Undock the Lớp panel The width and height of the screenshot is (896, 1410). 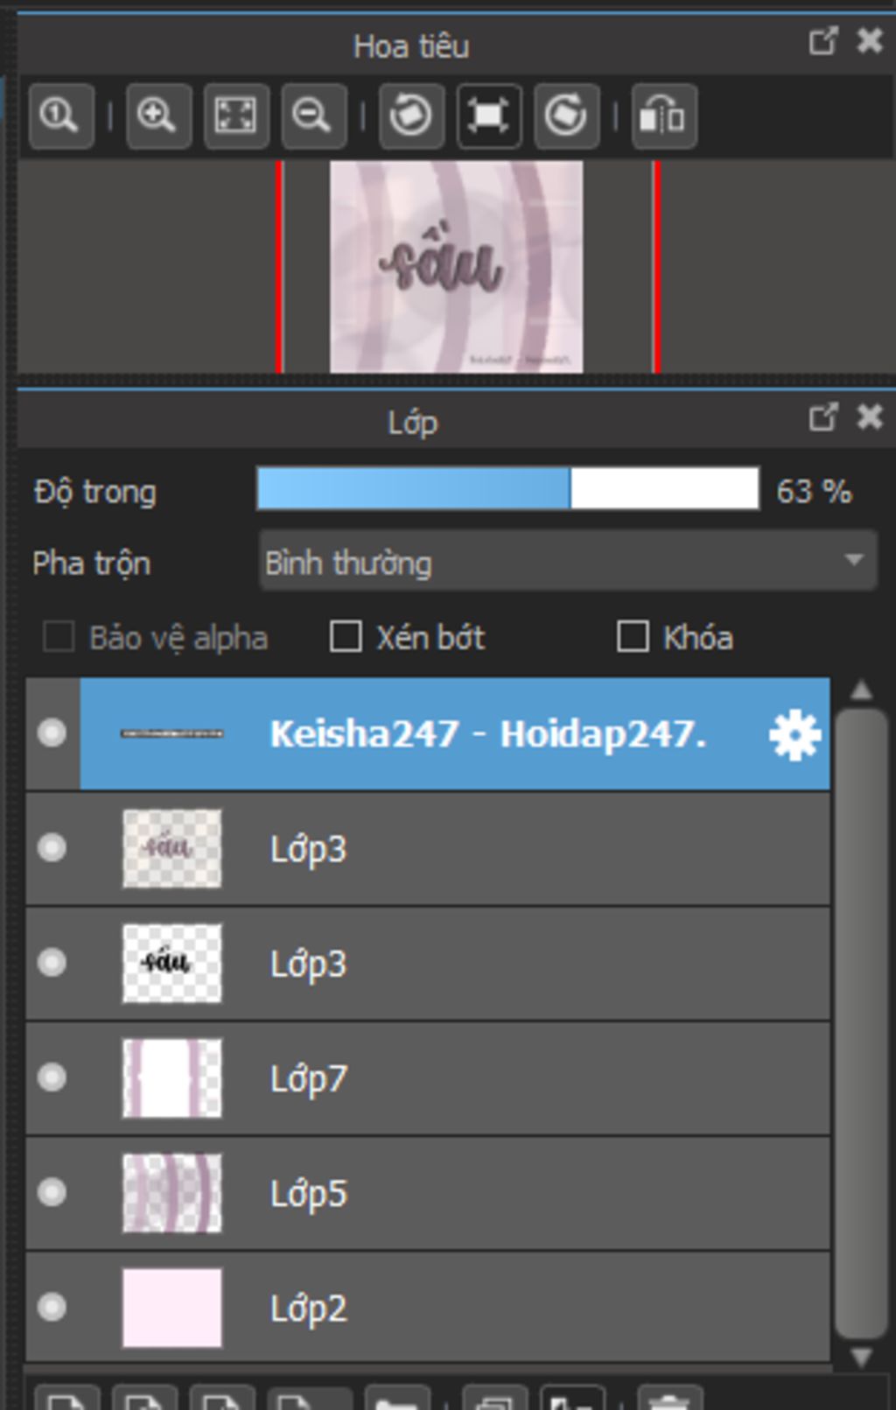[822, 417]
